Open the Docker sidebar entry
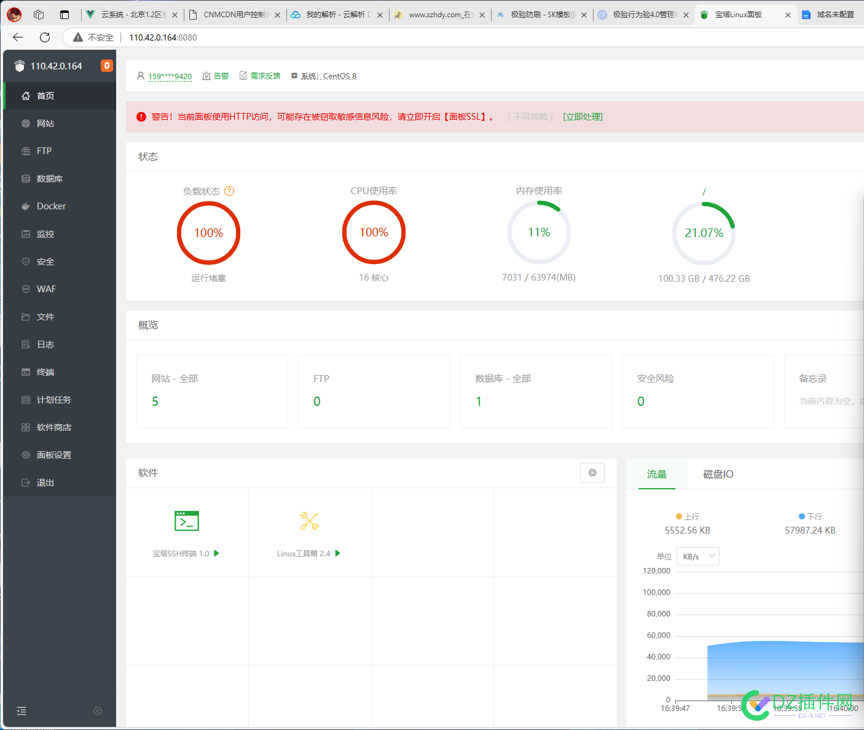This screenshot has width=864, height=730. point(60,206)
